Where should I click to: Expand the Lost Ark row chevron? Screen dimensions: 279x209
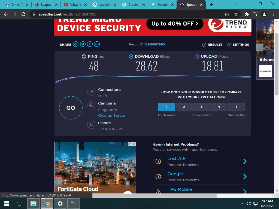tap(245, 161)
